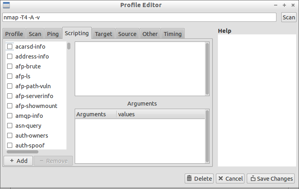Viewport: 299px width, 189px height.
Task: Delete the current profile
Action: 199,178
